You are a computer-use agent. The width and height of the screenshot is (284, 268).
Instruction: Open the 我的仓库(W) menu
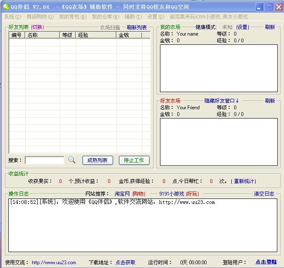106,17
